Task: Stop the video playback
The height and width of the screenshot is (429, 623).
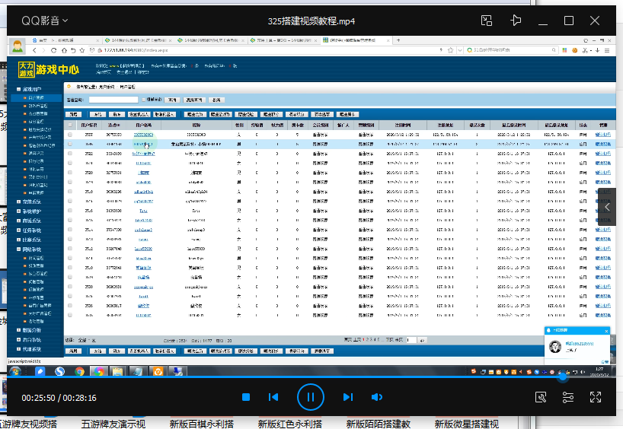Action: [246, 397]
